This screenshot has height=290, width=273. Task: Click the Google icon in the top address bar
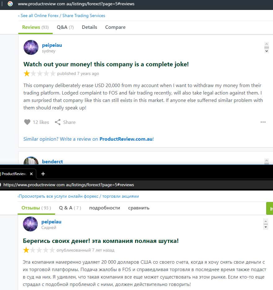point(10,4)
